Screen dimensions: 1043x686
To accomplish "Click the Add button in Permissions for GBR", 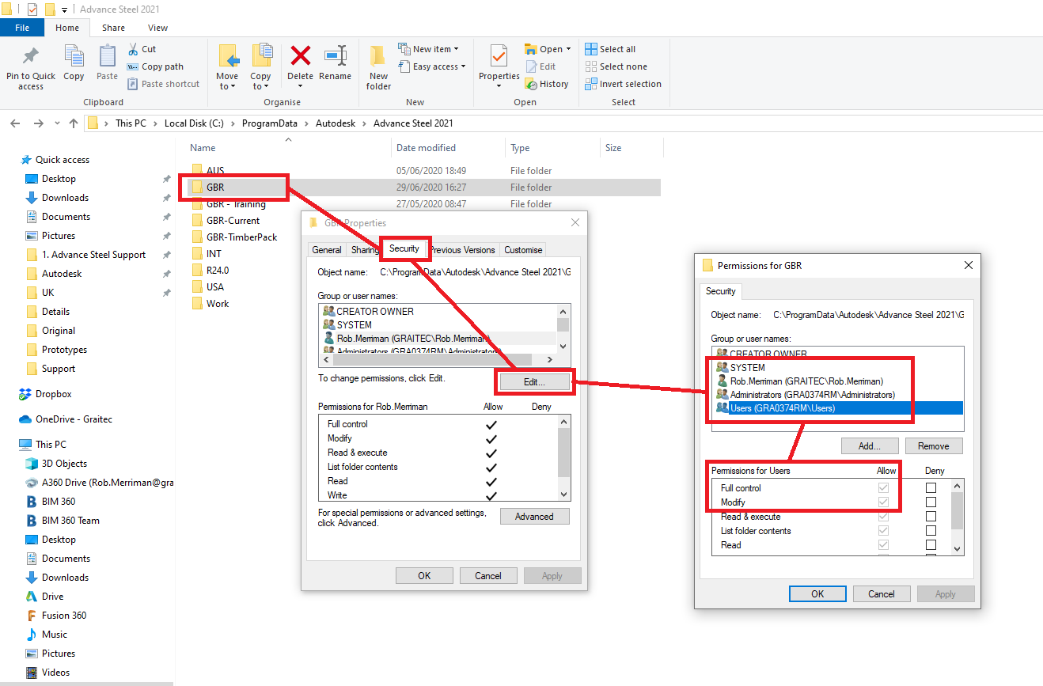I will (x=869, y=445).
